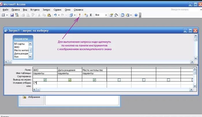
Task: Open the Вставка menu
Action: (x=35, y=10)
